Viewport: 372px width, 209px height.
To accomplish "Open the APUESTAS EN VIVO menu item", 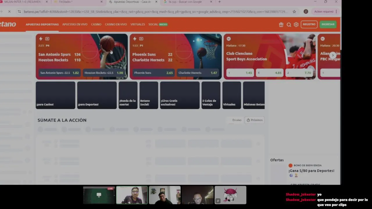I will [75, 24].
